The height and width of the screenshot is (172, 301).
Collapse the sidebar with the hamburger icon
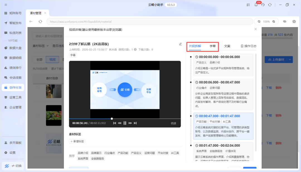click(x=6, y=5)
